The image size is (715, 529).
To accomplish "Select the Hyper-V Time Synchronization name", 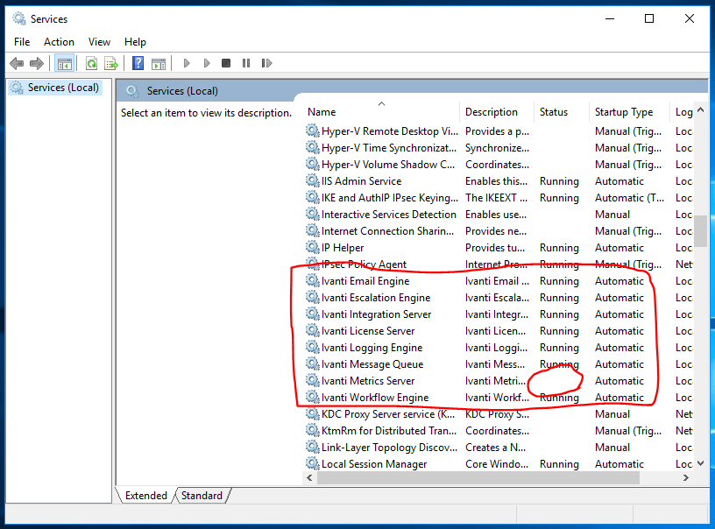I will (x=388, y=148).
